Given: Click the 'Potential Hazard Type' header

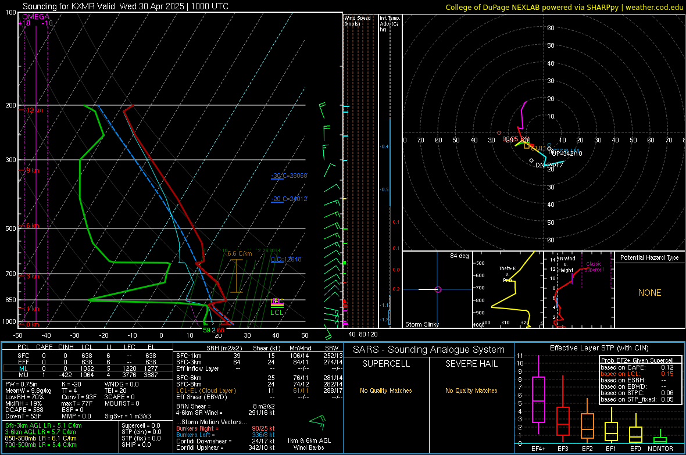Looking at the screenshot, I should click(x=649, y=257).
